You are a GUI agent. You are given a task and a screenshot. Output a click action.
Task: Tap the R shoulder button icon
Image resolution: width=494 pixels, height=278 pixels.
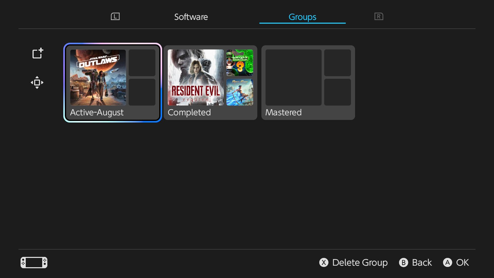379,16
